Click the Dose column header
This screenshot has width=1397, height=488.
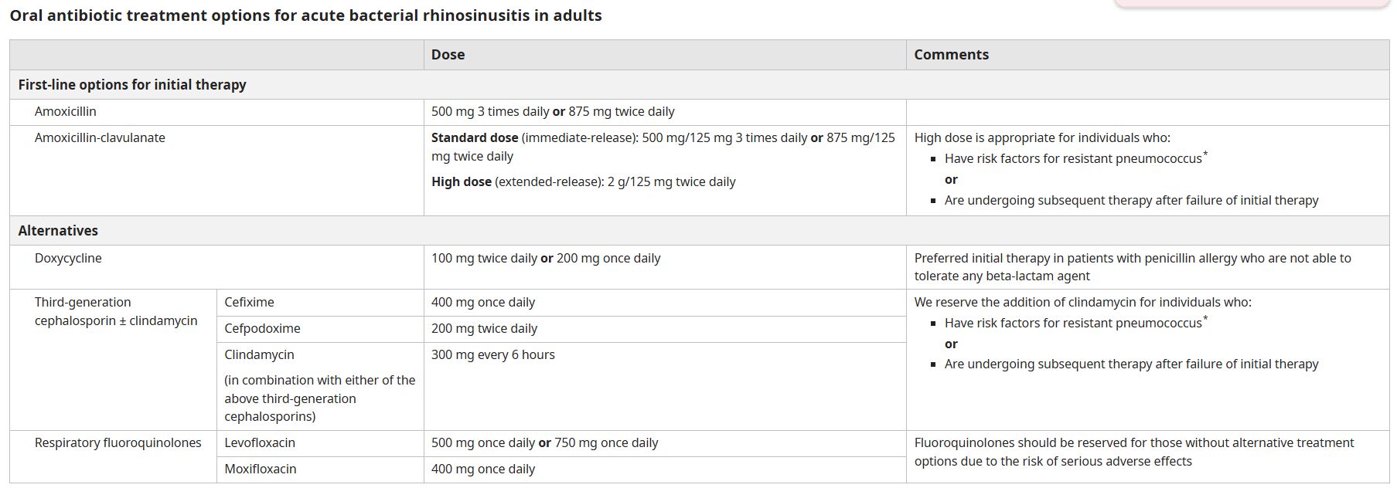(x=448, y=55)
